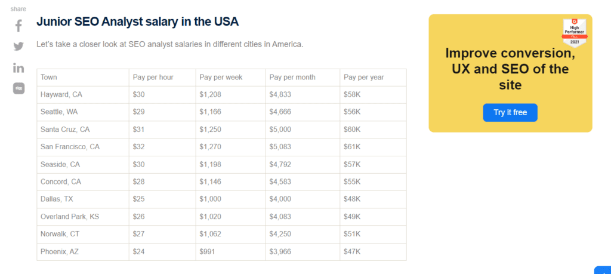Click the Pay per week column header
Screen dimensions: 611x274
click(221, 78)
